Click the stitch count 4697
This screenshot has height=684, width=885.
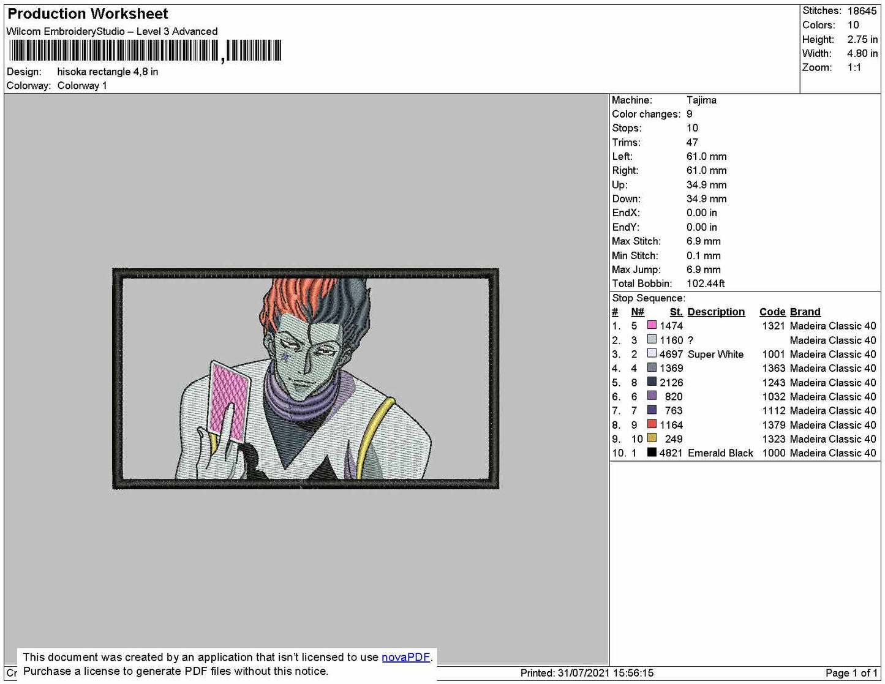tap(671, 354)
